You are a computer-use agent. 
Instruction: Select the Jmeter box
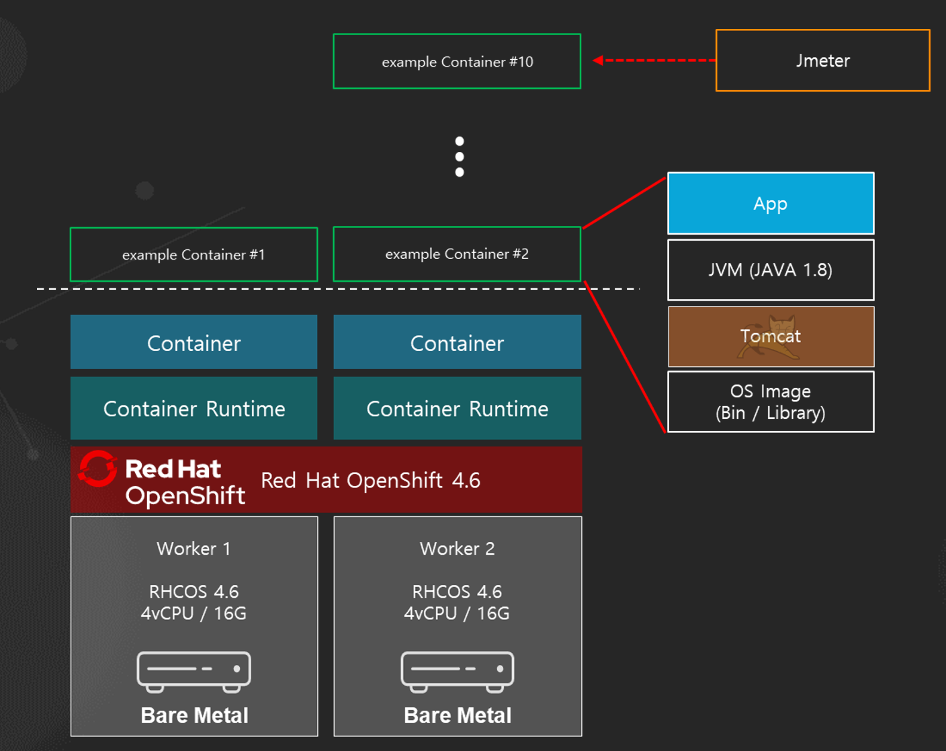click(x=822, y=61)
